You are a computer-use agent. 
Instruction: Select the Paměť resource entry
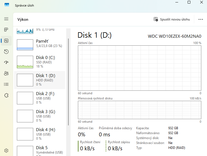(x=39, y=44)
